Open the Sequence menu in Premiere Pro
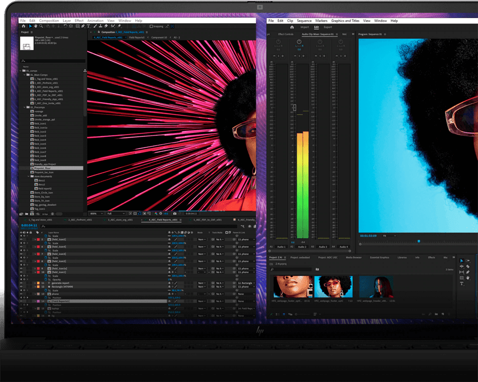This screenshot has height=382, width=478. click(304, 21)
